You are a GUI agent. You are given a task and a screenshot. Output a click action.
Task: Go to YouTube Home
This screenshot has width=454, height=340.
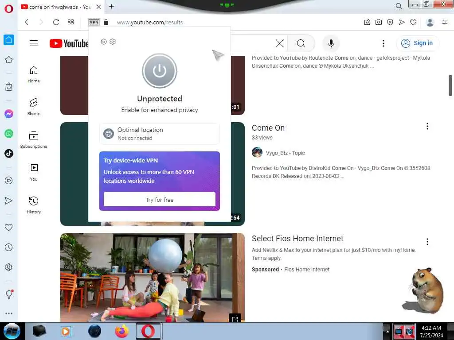click(34, 74)
